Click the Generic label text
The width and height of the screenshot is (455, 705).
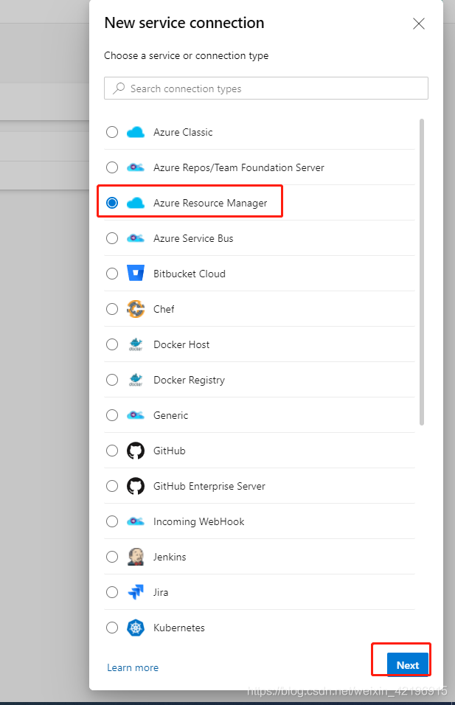tap(170, 415)
